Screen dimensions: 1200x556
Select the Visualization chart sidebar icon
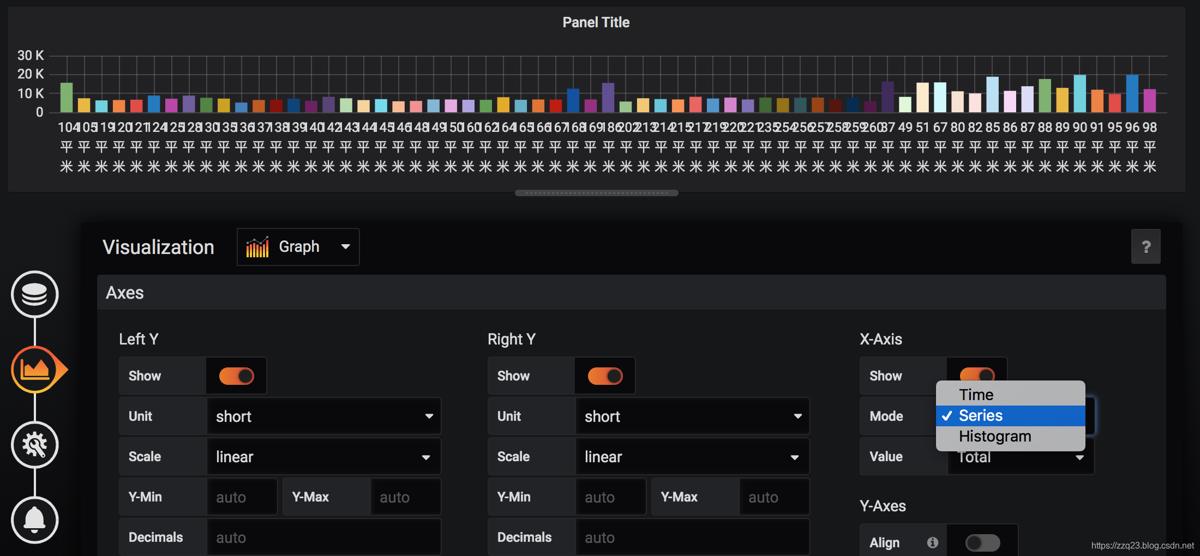tap(36, 370)
